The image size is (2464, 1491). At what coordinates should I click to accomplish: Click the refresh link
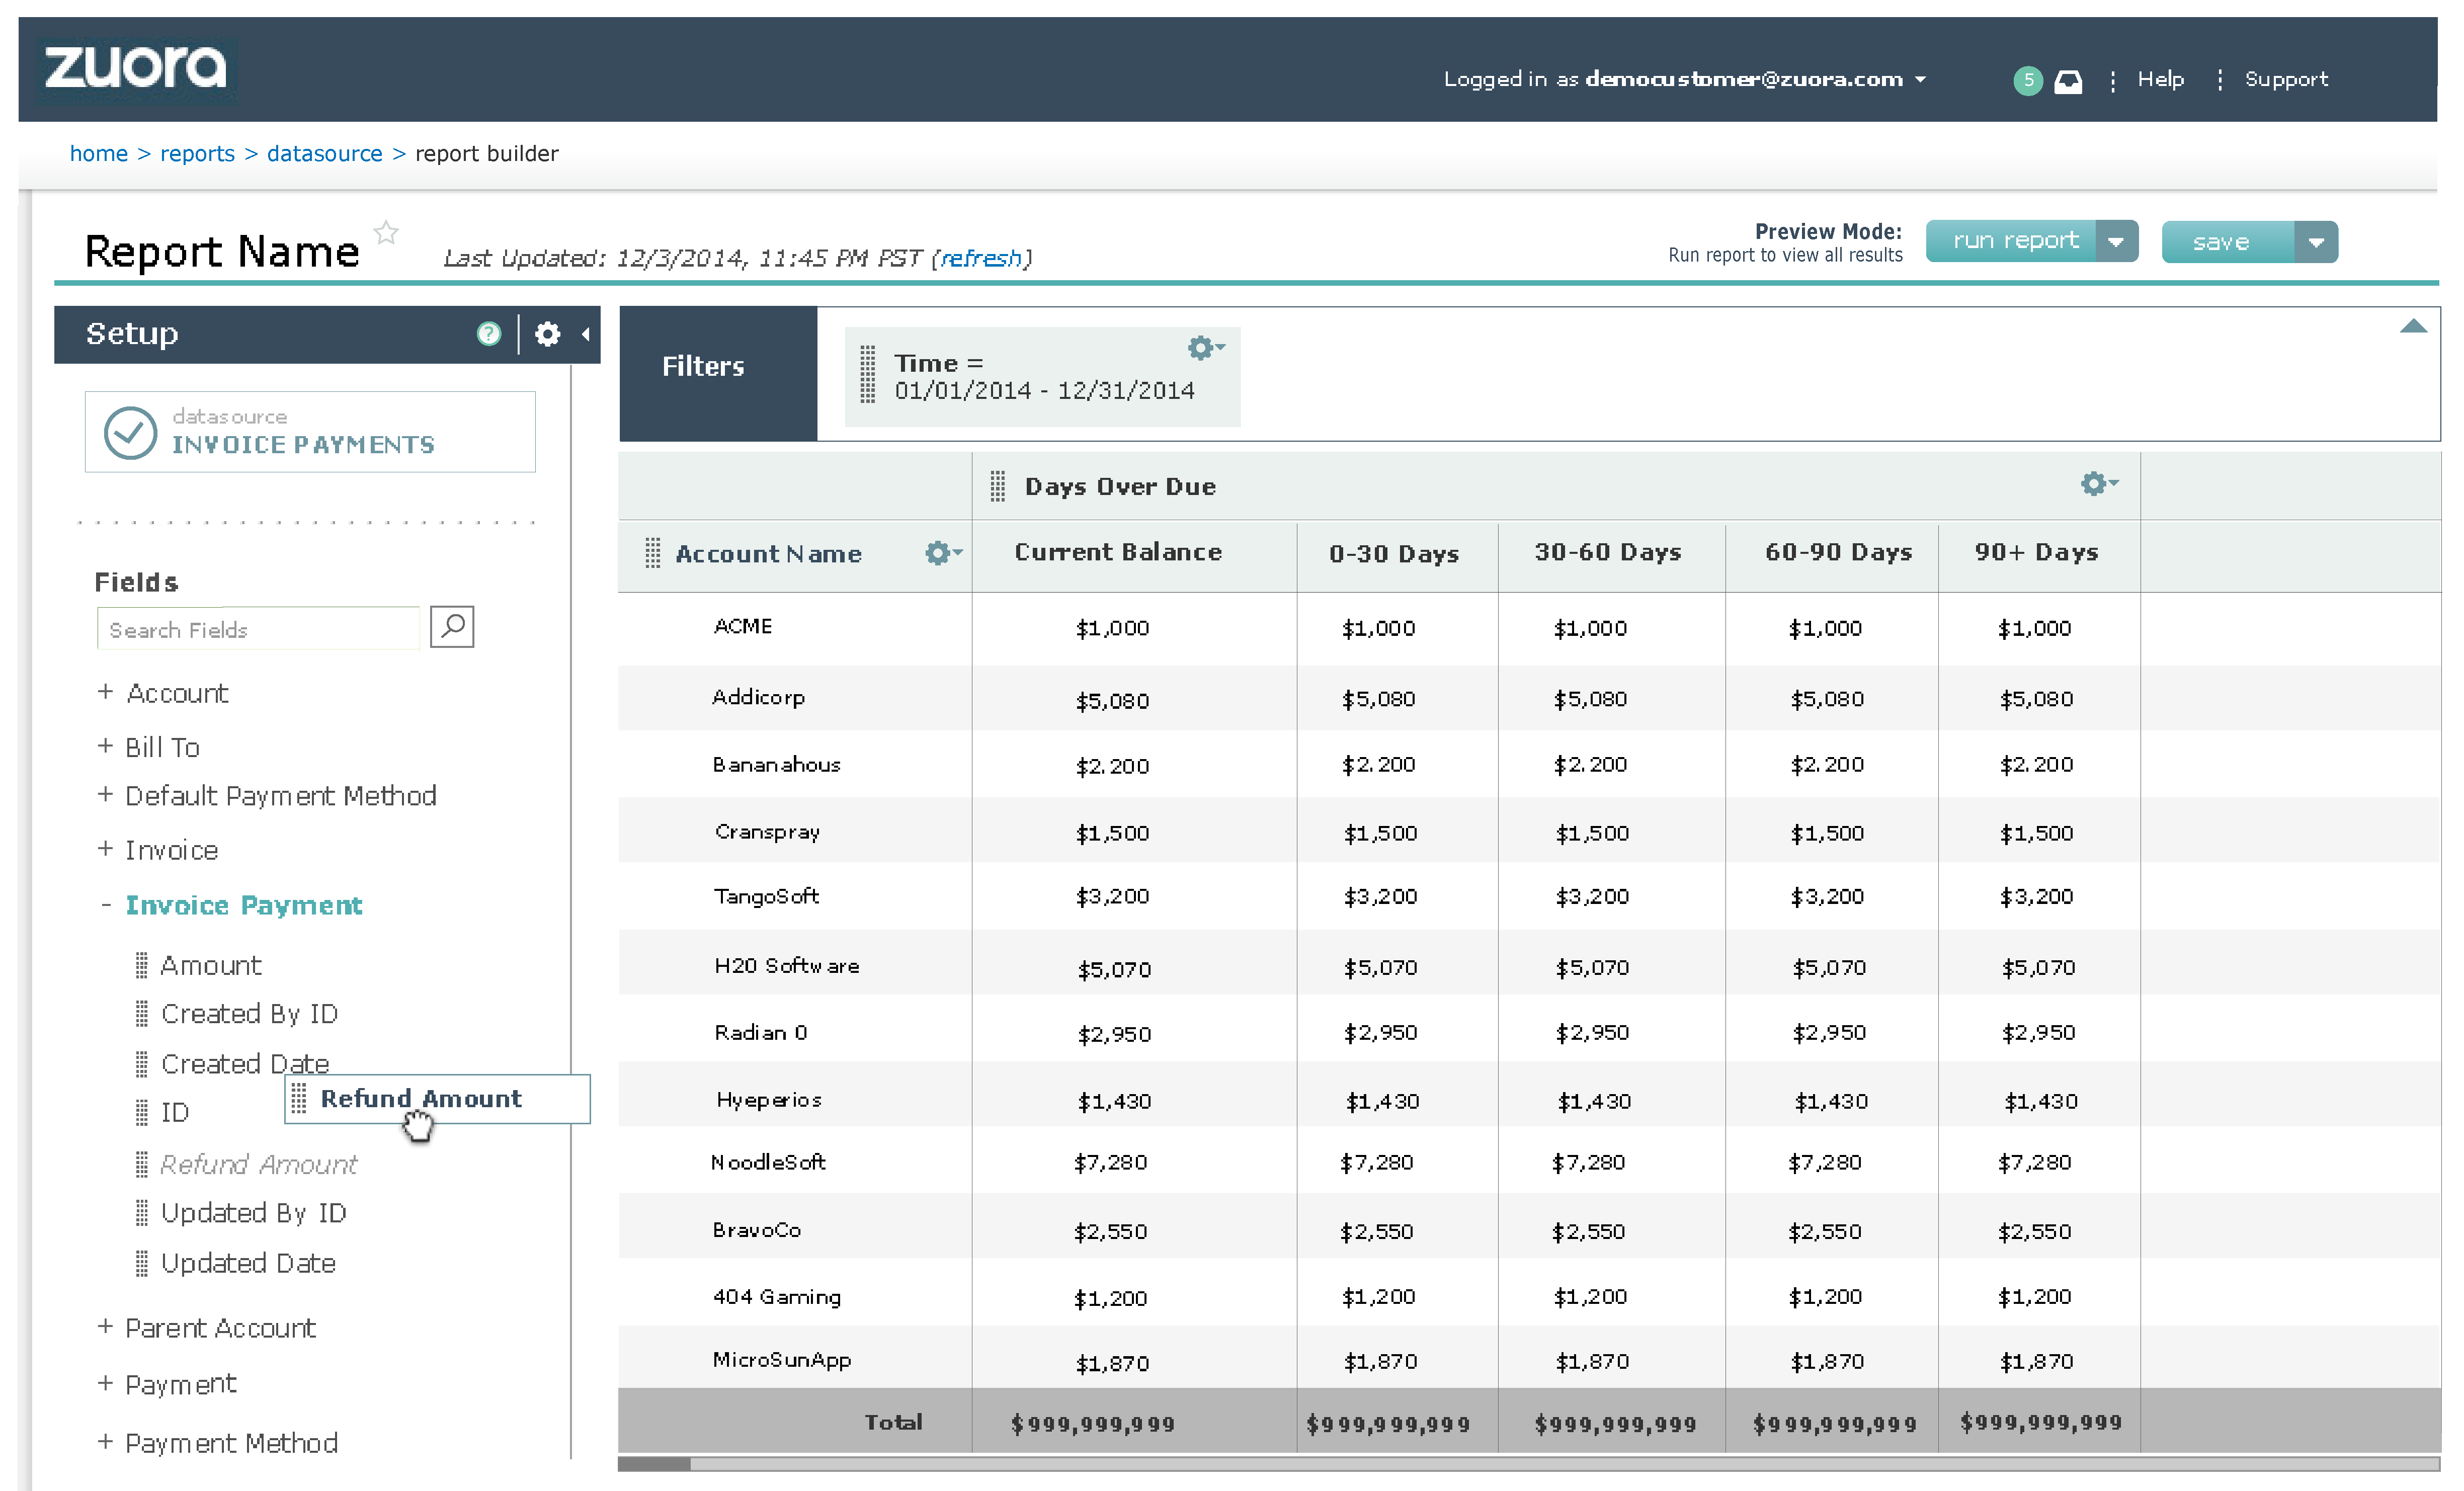tap(980, 259)
